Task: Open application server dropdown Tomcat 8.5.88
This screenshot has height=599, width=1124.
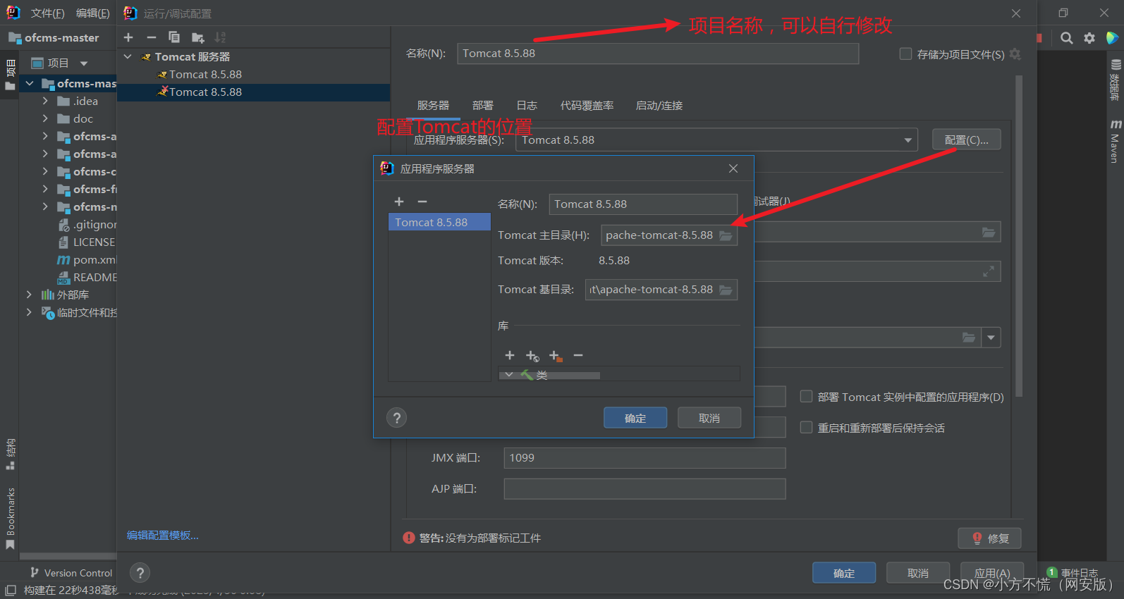Action: [716, 140]
